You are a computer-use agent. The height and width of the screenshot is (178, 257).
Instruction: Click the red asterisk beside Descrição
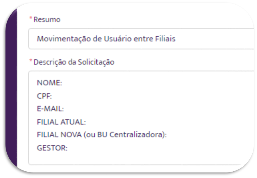(31, 60)
